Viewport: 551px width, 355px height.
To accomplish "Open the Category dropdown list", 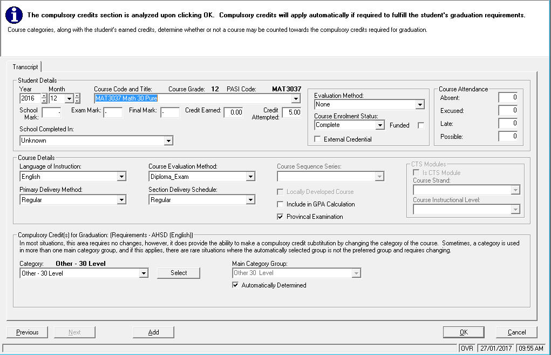I will coord(144,273).
